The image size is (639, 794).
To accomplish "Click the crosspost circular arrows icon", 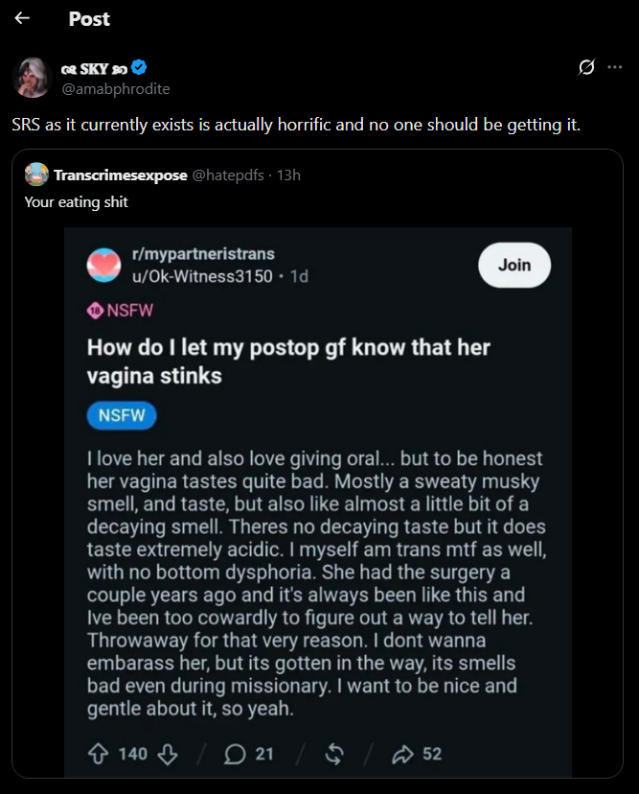I will coord(334,754).
